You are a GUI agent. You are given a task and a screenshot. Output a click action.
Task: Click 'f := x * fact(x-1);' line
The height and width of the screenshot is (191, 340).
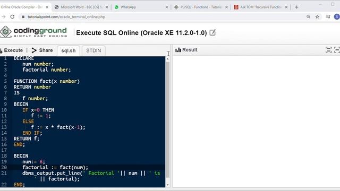pyautogui.click(x=58, y=127)
